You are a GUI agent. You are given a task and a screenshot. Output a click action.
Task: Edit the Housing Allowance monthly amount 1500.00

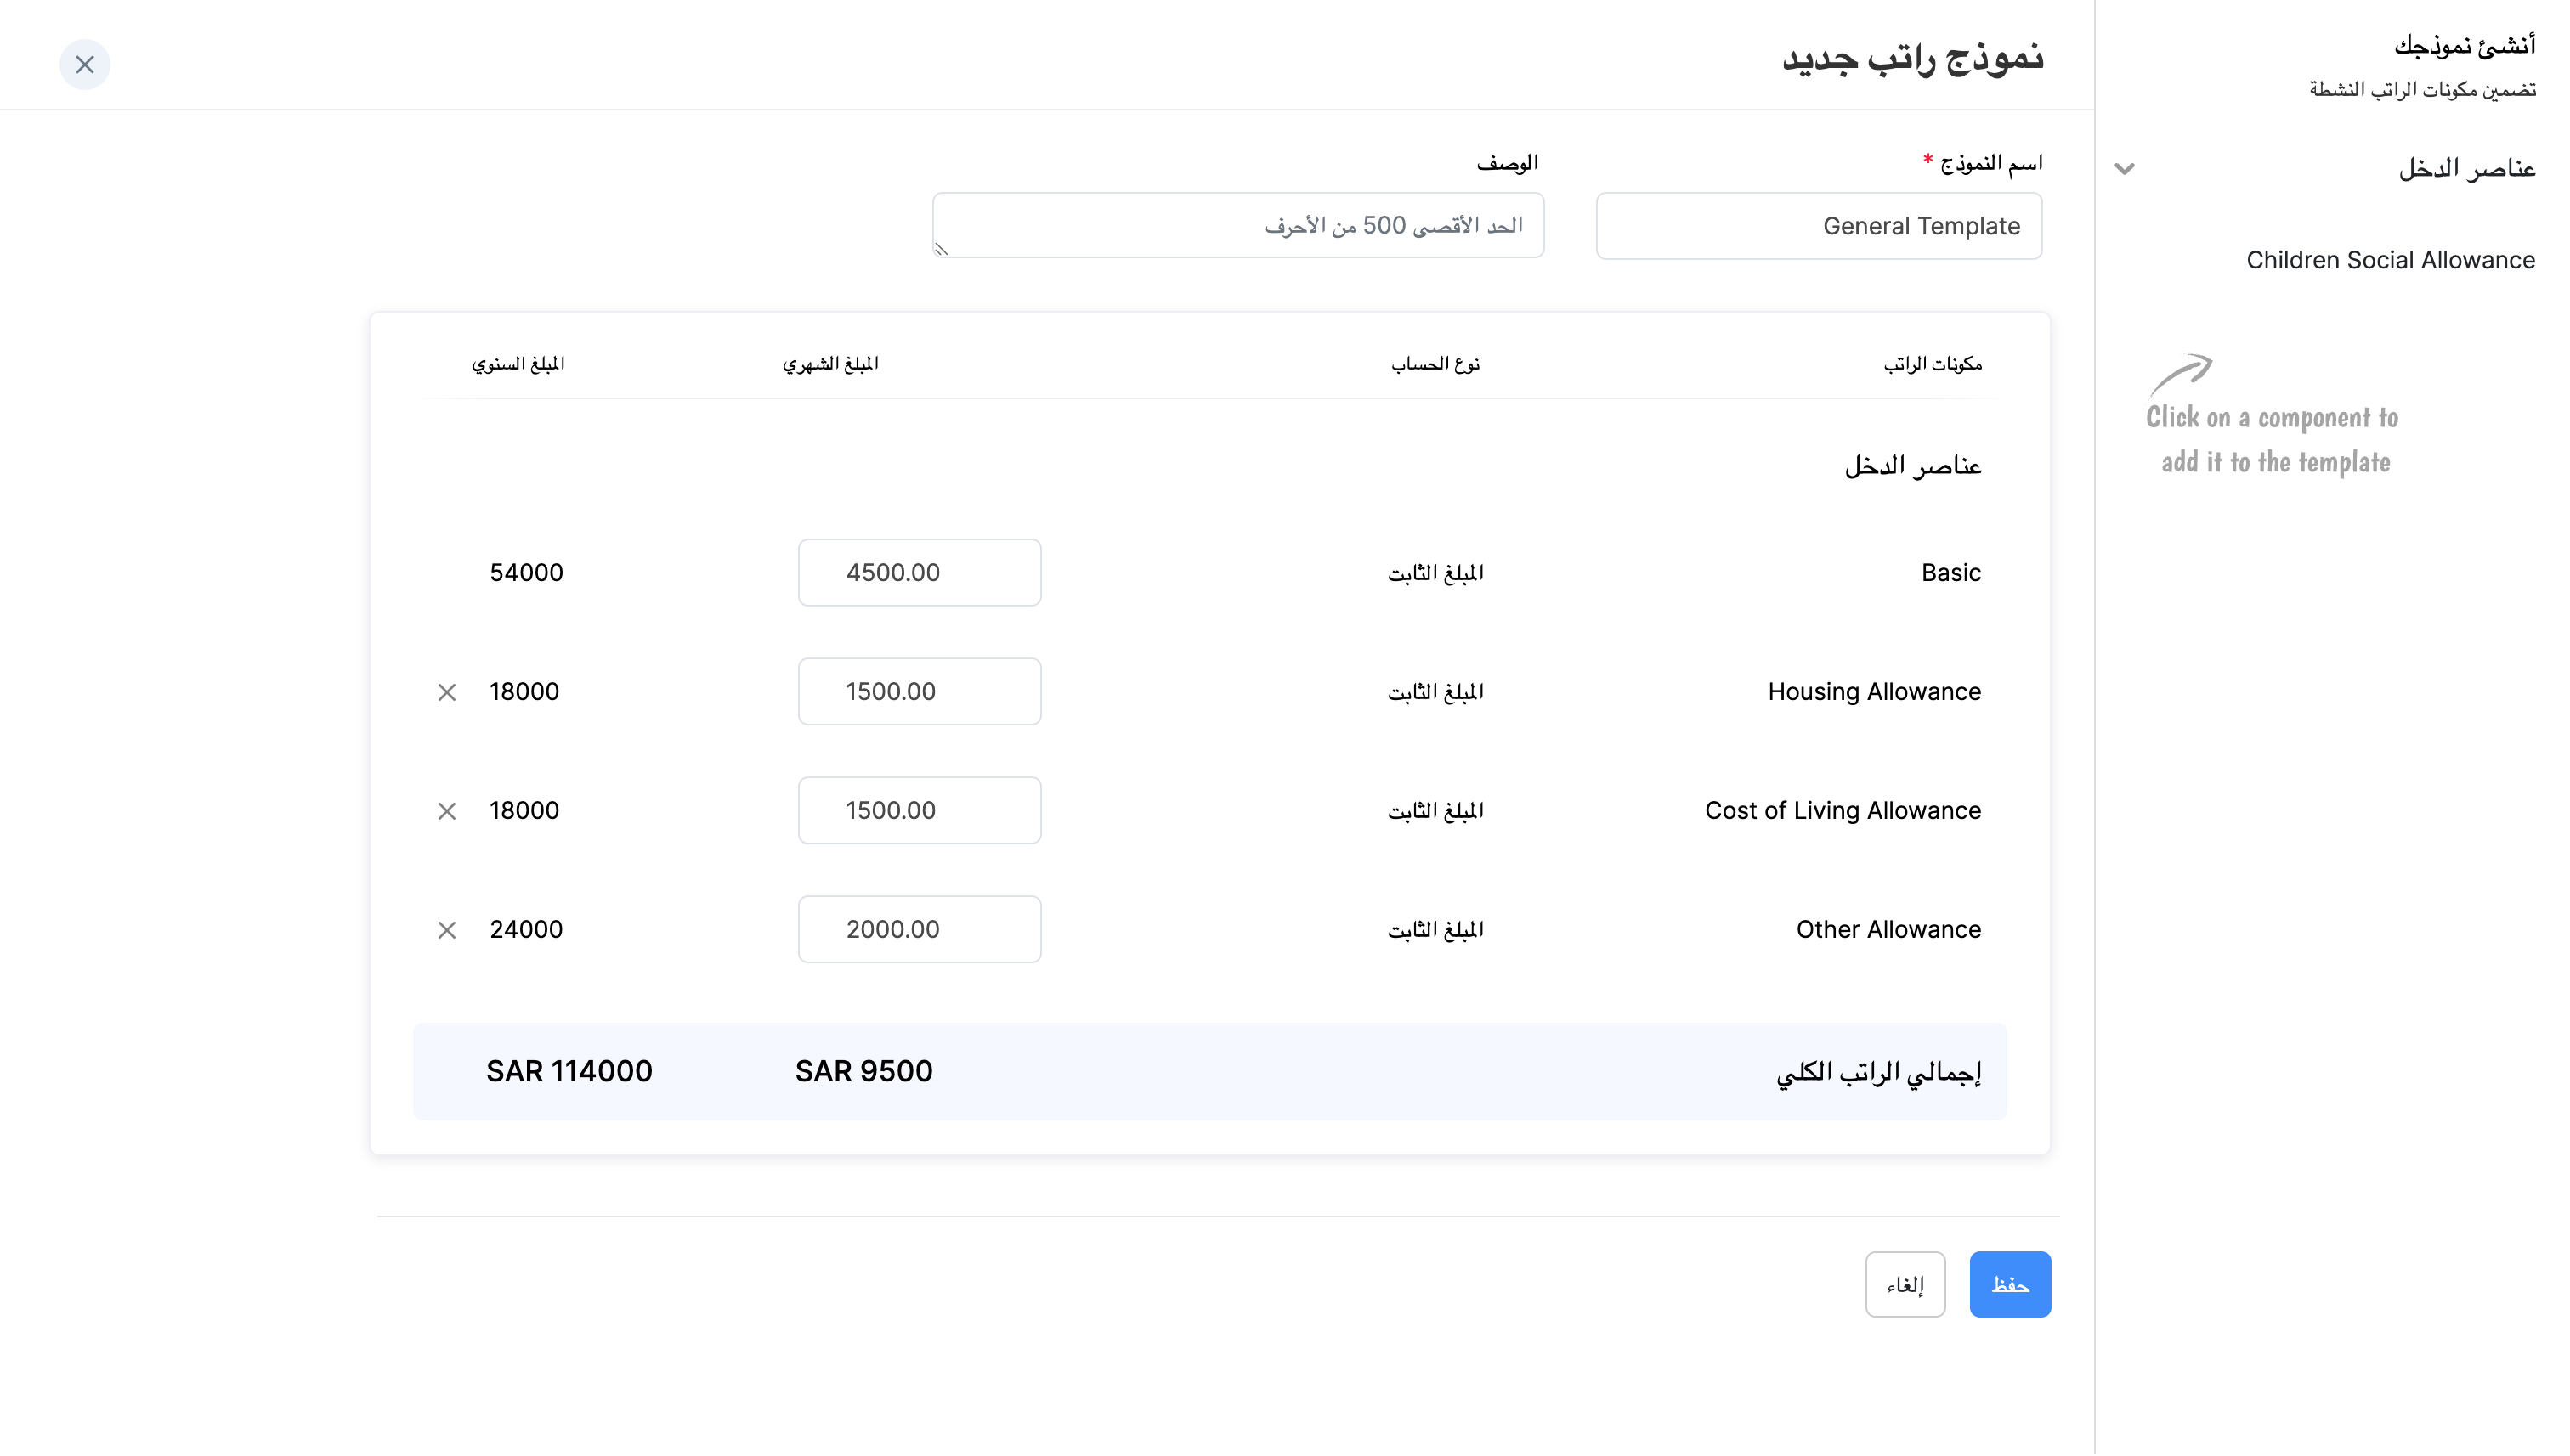point(920,691)
